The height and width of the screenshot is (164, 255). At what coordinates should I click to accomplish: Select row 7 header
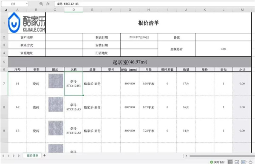click(4, 83)
